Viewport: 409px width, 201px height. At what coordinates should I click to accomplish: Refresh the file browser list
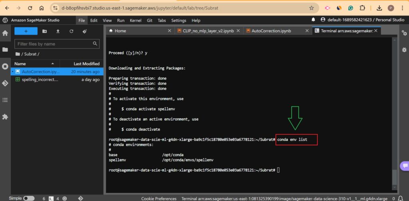71,31
